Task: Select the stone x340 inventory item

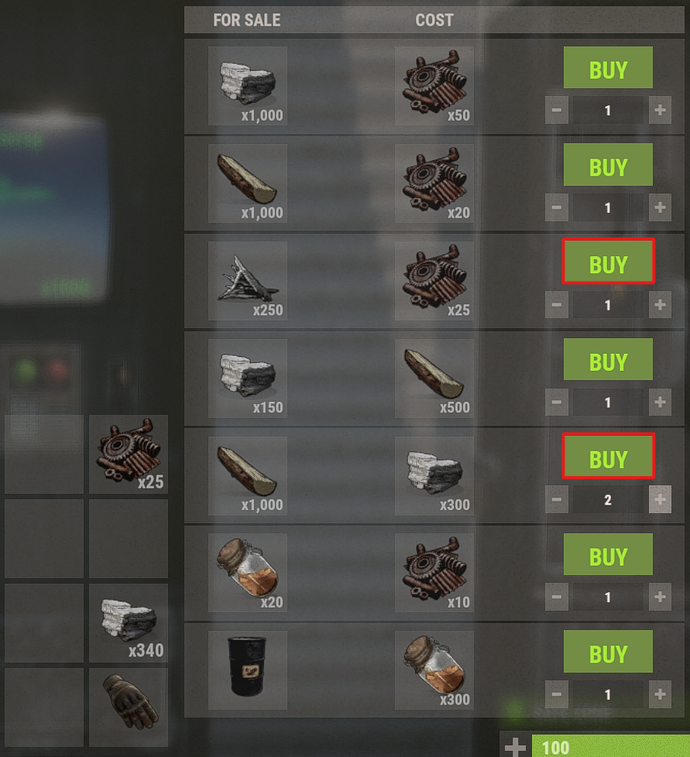Action: point(129,623)
